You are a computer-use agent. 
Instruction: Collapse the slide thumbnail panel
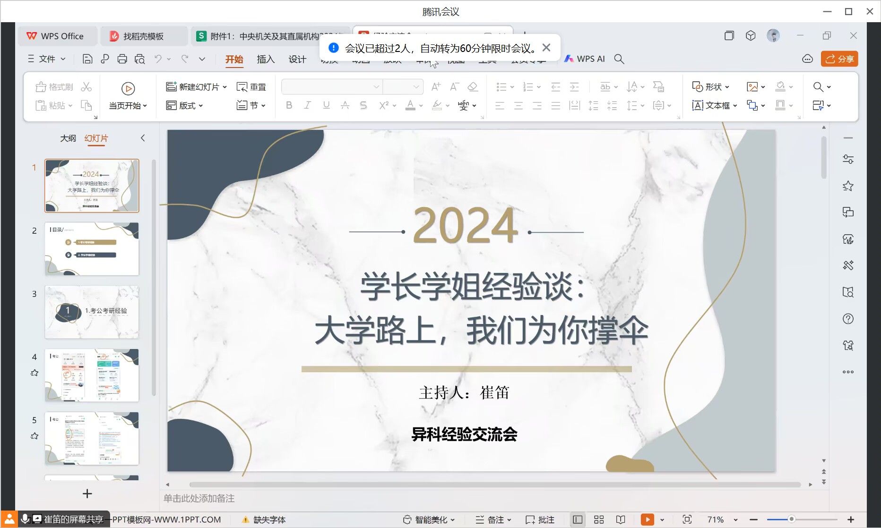[143, 138]
